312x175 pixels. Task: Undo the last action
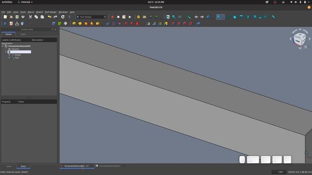click(50, 17)
